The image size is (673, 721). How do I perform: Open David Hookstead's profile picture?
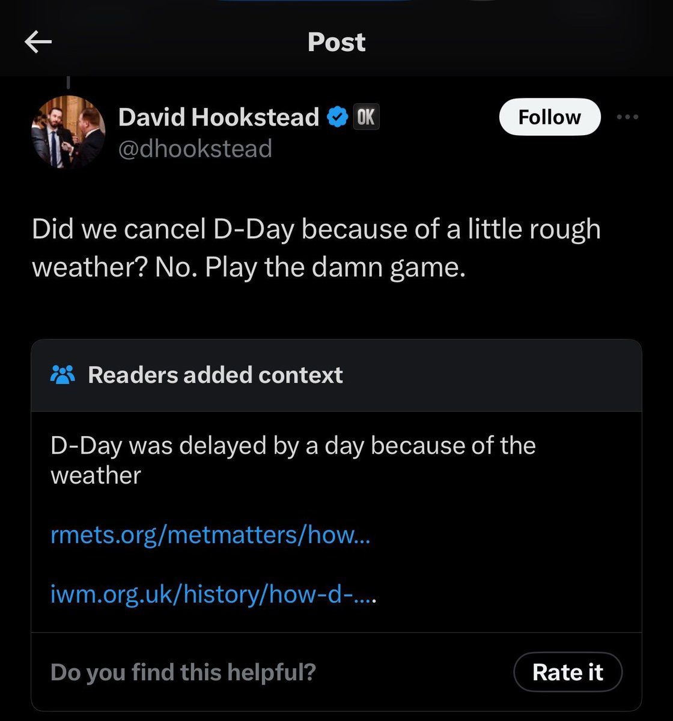pos(68,132)
